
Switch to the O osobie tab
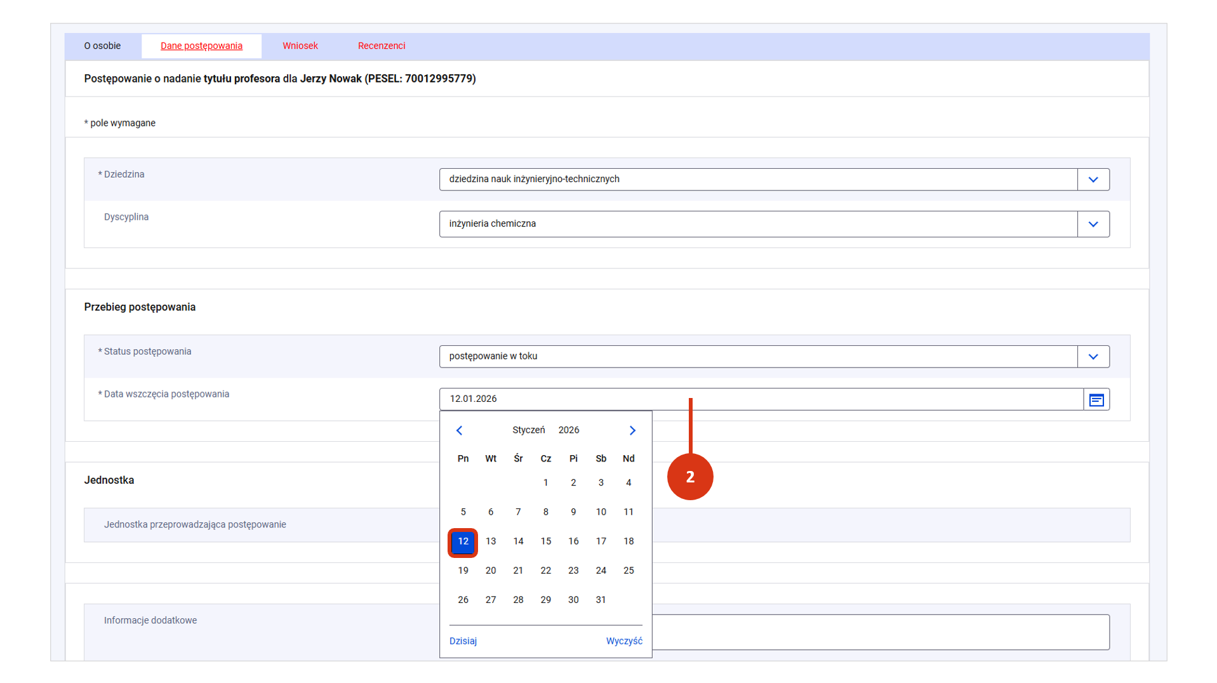click(x=102, y=46)
